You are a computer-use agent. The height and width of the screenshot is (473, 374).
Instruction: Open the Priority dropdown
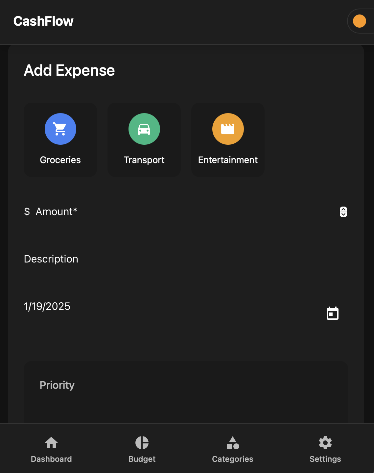(x=186, y=392)
